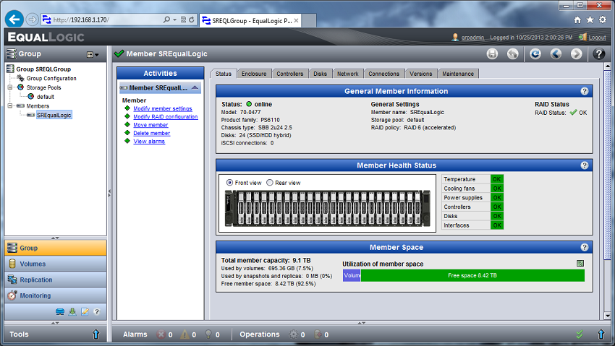Click the notepad edit icon above Tools
Image resolution: width=615 pixels, height=346 pixels.
[x=85, y=312]
